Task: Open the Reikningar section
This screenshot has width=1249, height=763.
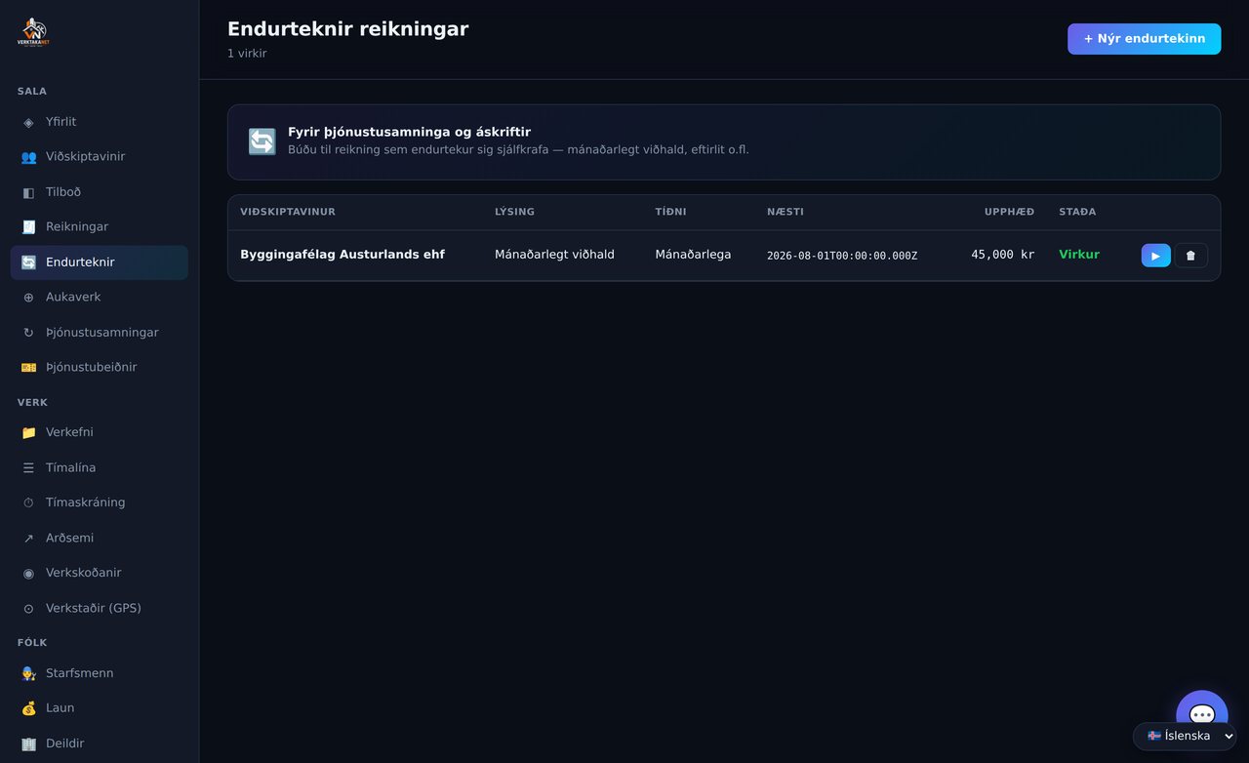Action: [100, 227]
